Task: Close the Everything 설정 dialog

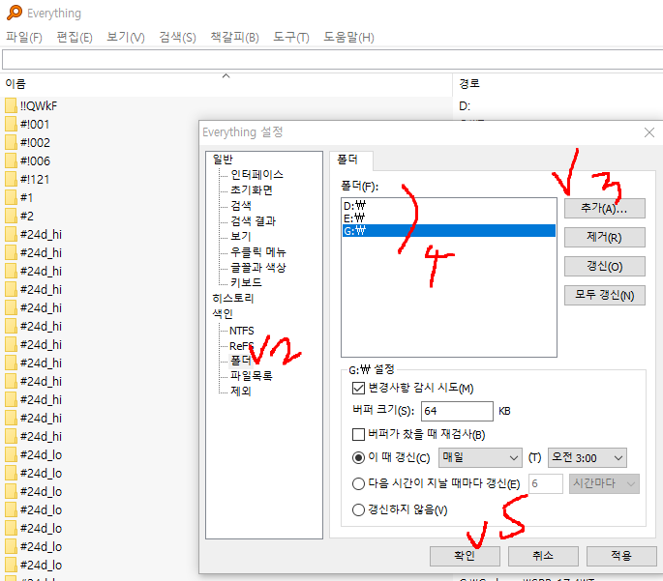Action: coord(649,132)
